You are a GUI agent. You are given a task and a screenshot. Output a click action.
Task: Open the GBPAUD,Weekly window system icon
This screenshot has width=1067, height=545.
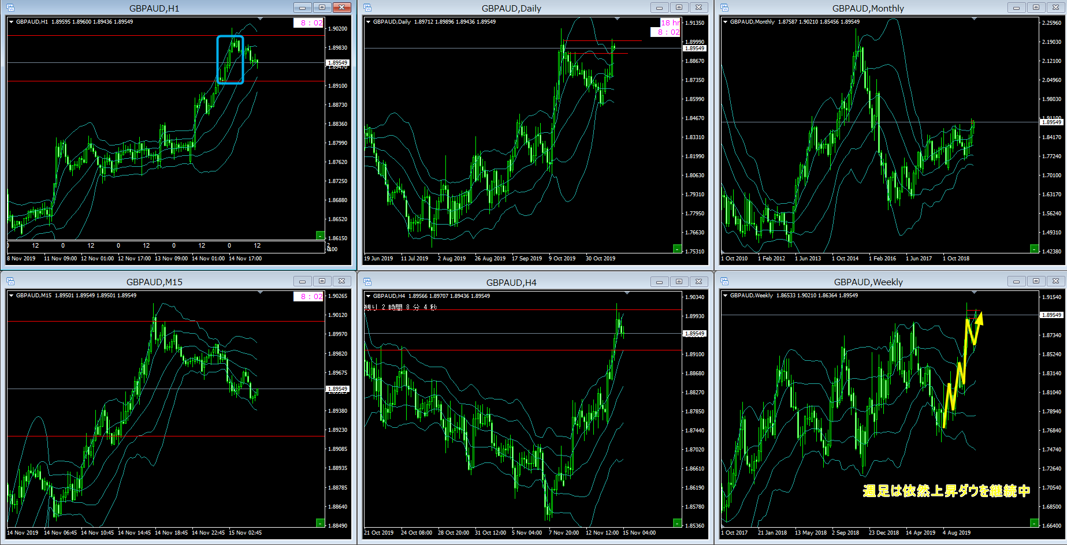coord(724,282)
